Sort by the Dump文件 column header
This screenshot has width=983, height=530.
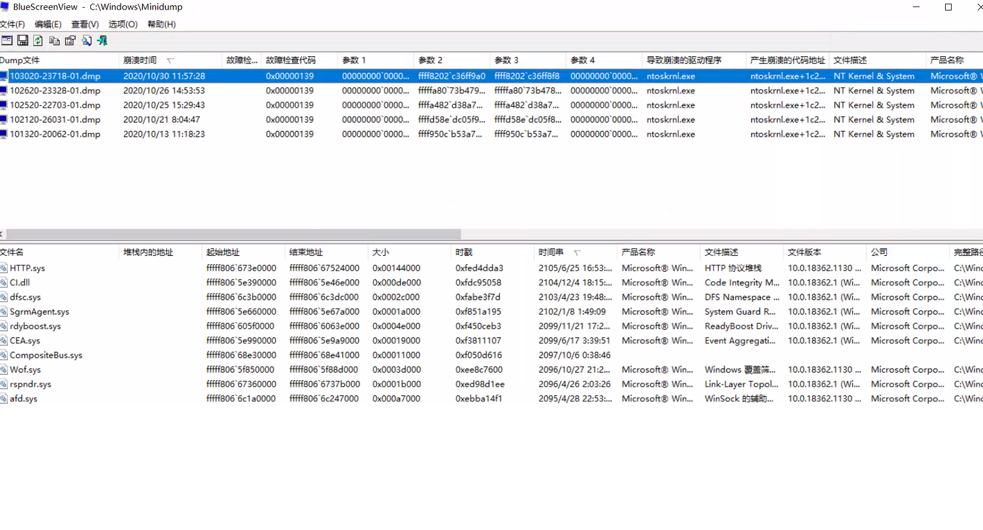[x=59, y=60]
